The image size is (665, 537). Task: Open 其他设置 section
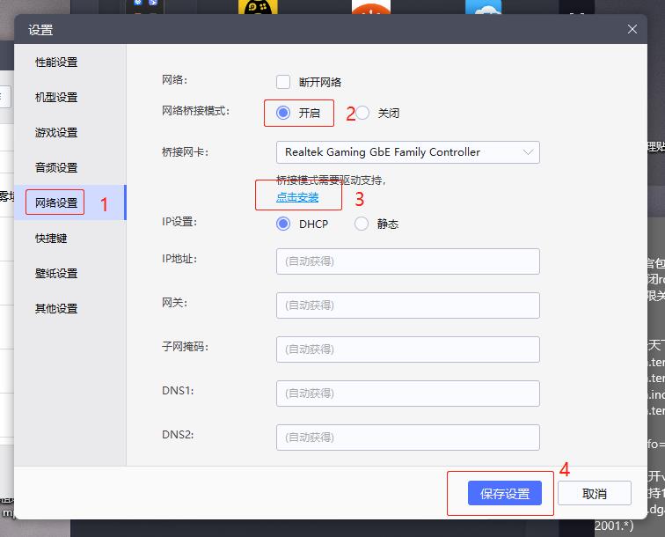point(56,309)
